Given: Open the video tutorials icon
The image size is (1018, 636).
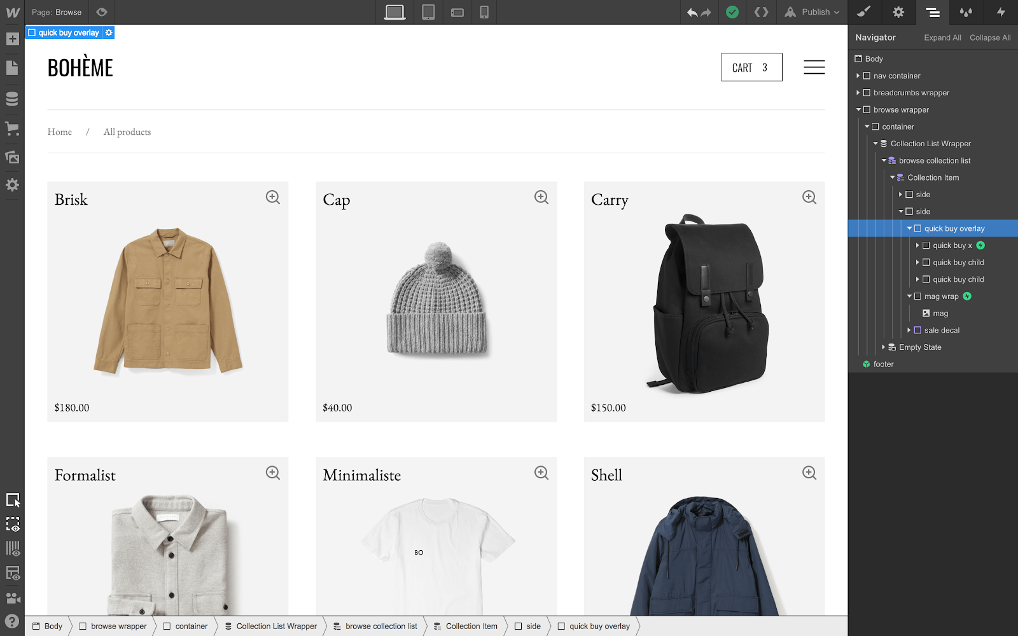Looking at the screenshot, I should [x=13, y=598].
